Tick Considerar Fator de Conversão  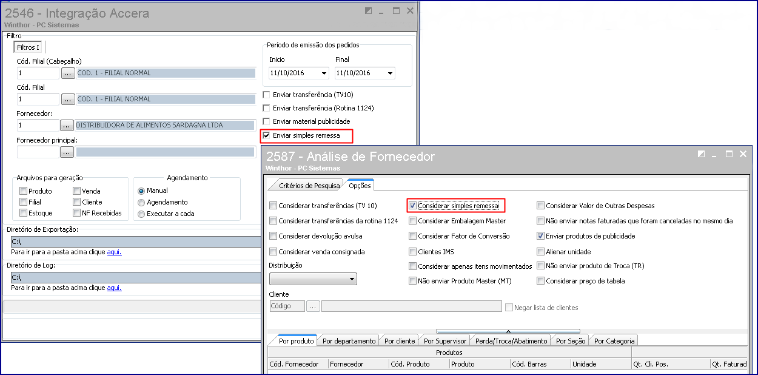[x=412, y=236]
